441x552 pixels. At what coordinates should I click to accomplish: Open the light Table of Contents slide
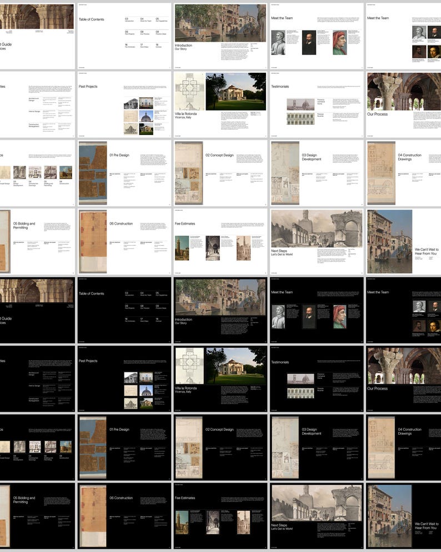tap(124, 36)
